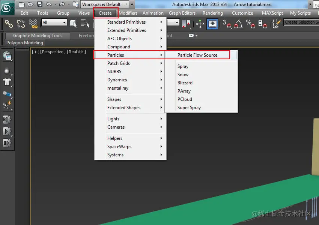The width and height of the screenshot is (319, 225).
Task: Click the Open File folder icon
Action: pyautogui.click(x=30, y=4)
